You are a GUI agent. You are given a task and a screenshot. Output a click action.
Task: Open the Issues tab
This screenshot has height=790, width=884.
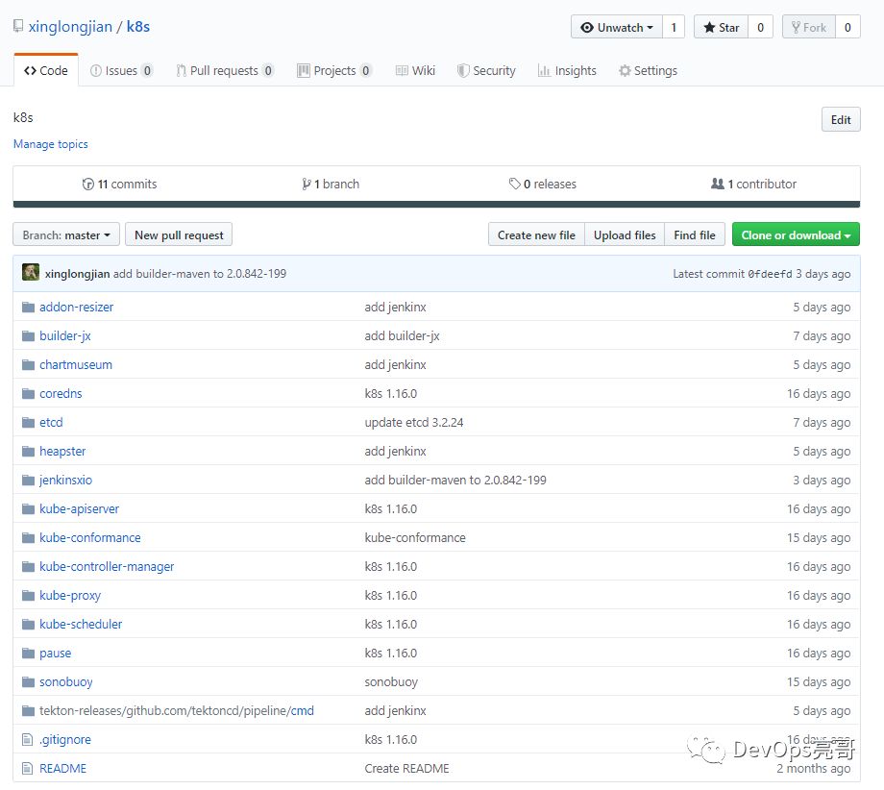click(x=121, y=70)
